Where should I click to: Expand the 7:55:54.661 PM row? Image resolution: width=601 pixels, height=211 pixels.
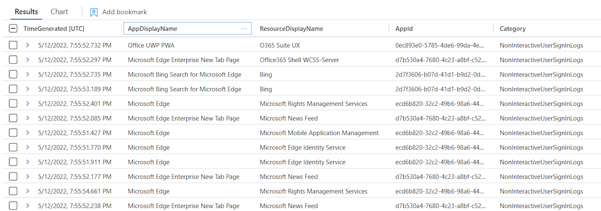coord(28,191)
